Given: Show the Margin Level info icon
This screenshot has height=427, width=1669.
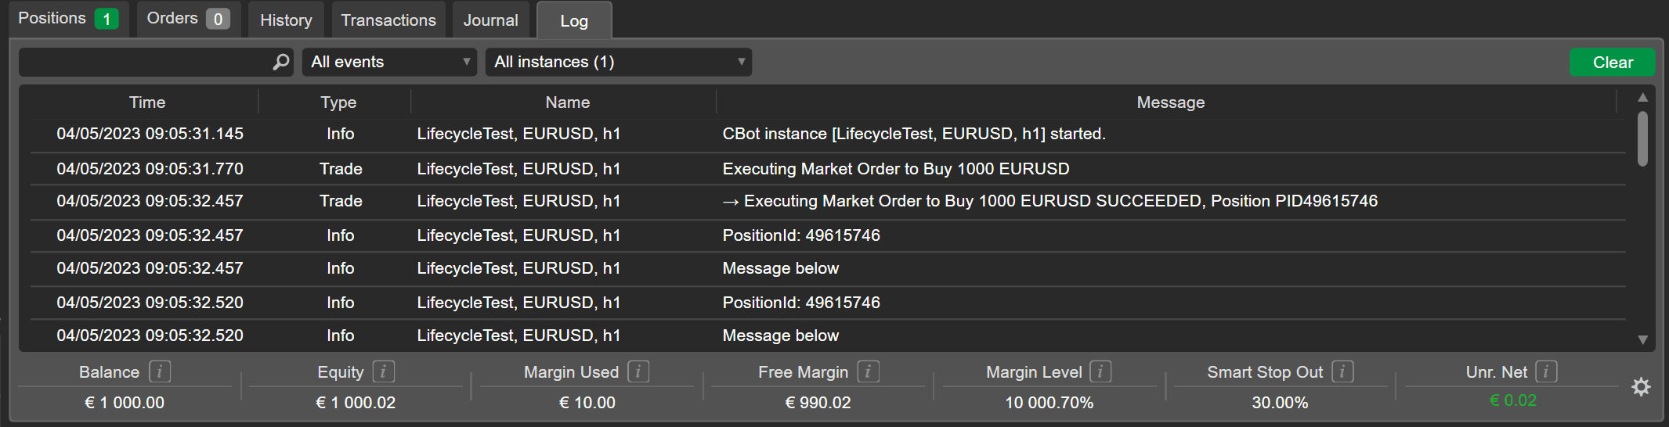Looking at the screenshot, I should pos(1100,371).
